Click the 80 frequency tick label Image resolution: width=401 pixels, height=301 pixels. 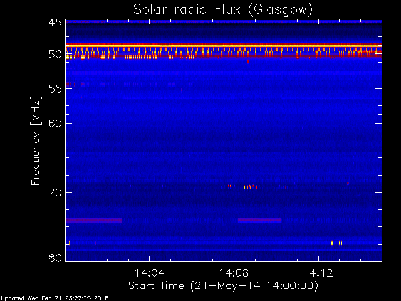55,258
